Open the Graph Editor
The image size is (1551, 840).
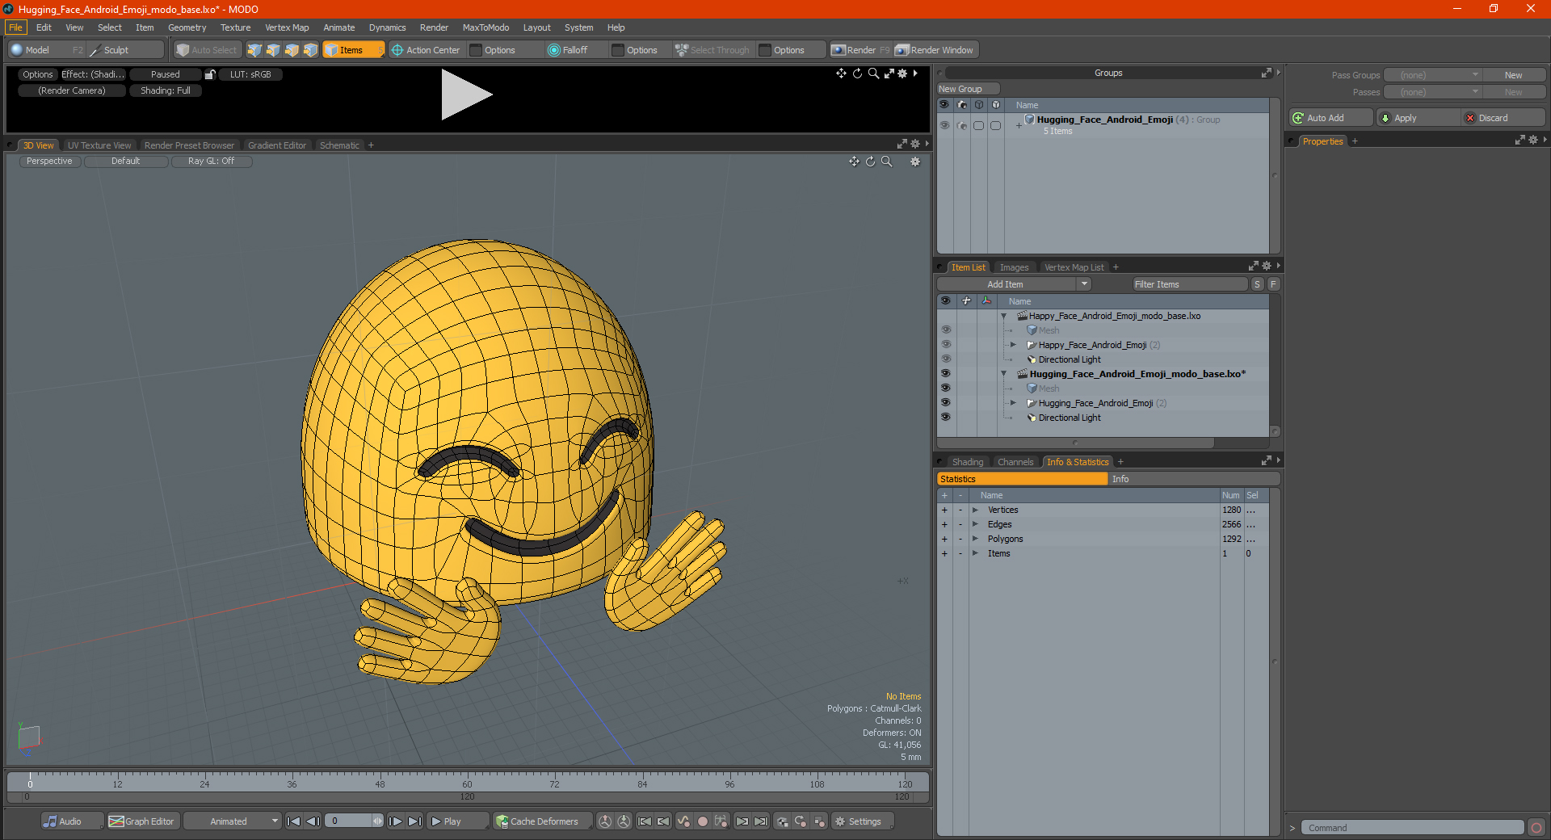pyautogui.click(x=142, y=821)
